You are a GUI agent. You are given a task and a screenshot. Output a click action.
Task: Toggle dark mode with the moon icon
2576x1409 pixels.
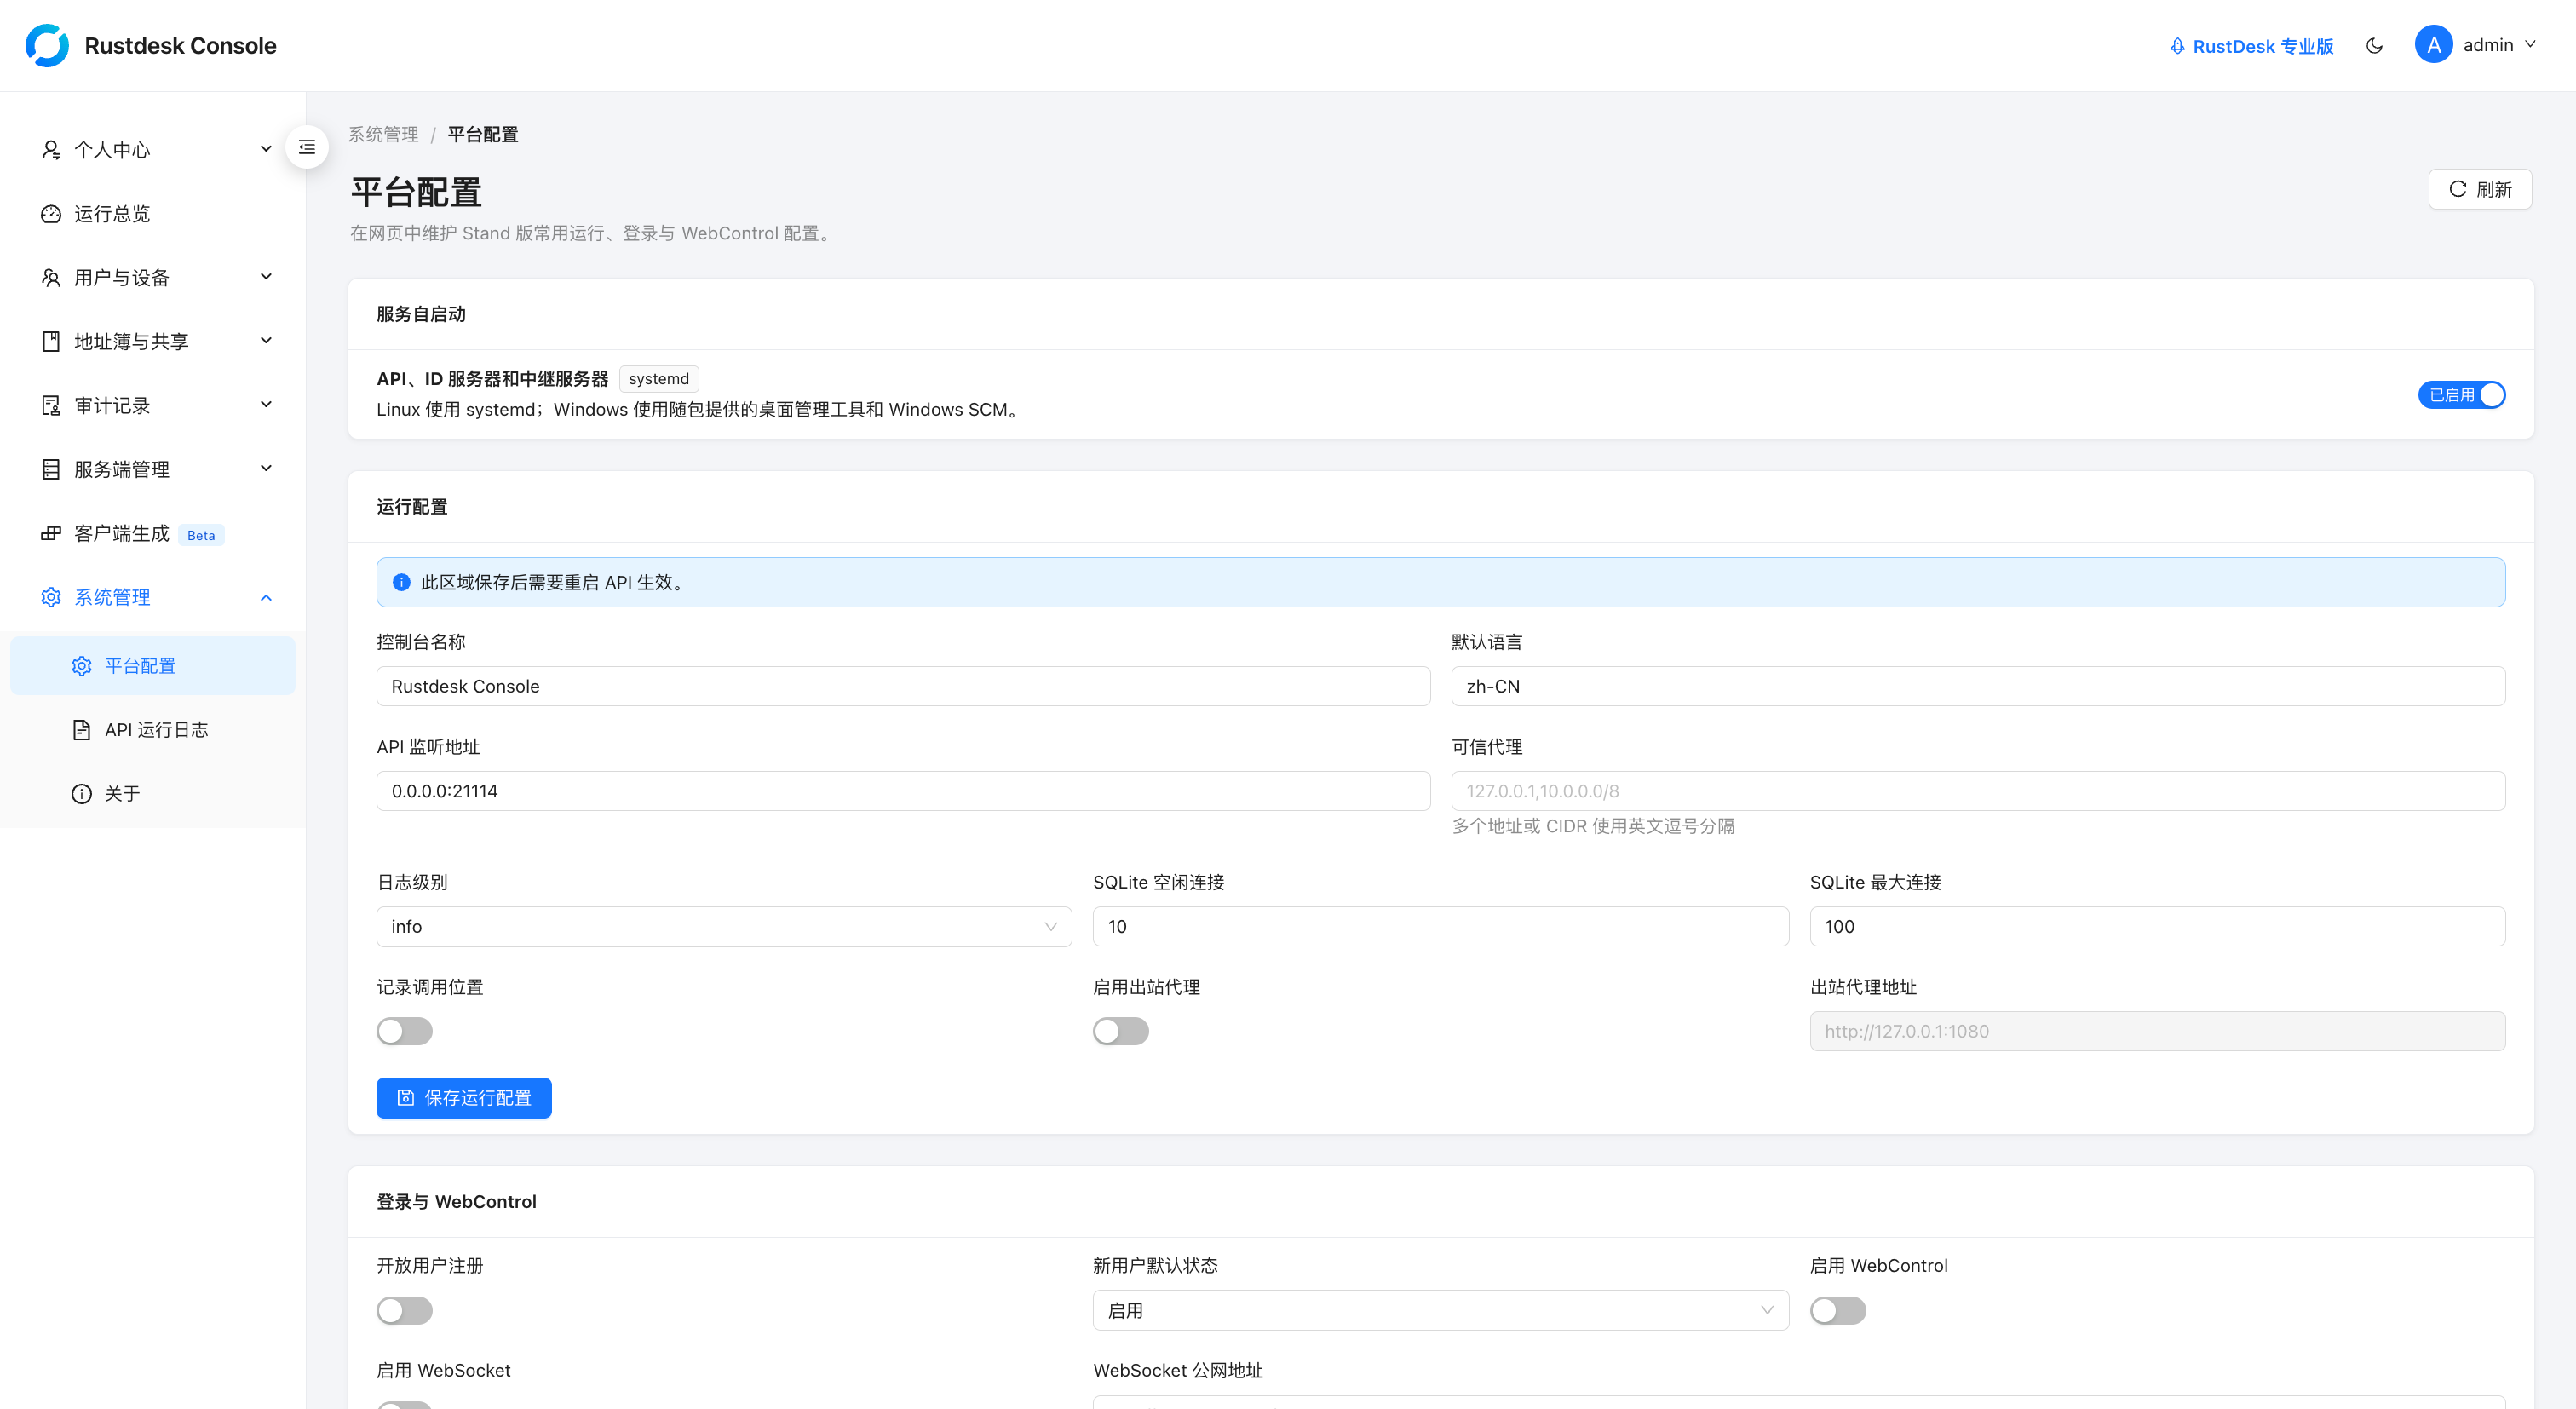click(x=2375, y=46)
